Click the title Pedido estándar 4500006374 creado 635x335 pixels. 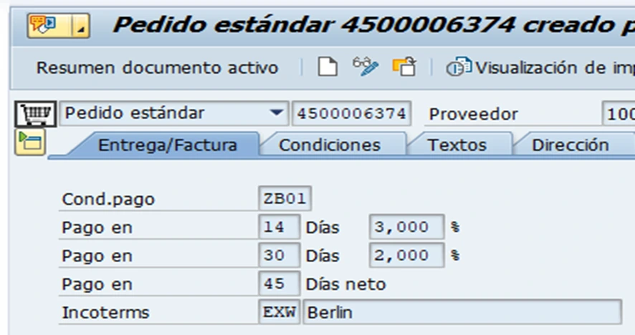[374, 25]
